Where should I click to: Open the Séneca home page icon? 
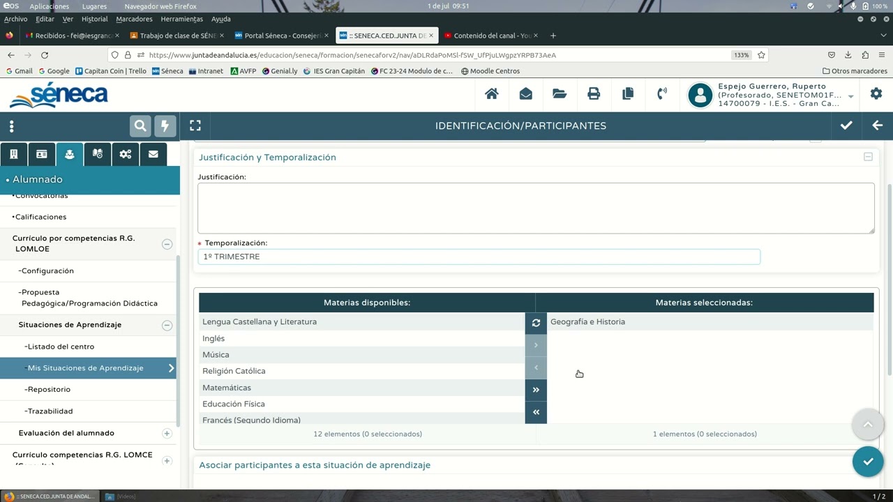coord(492,93)
